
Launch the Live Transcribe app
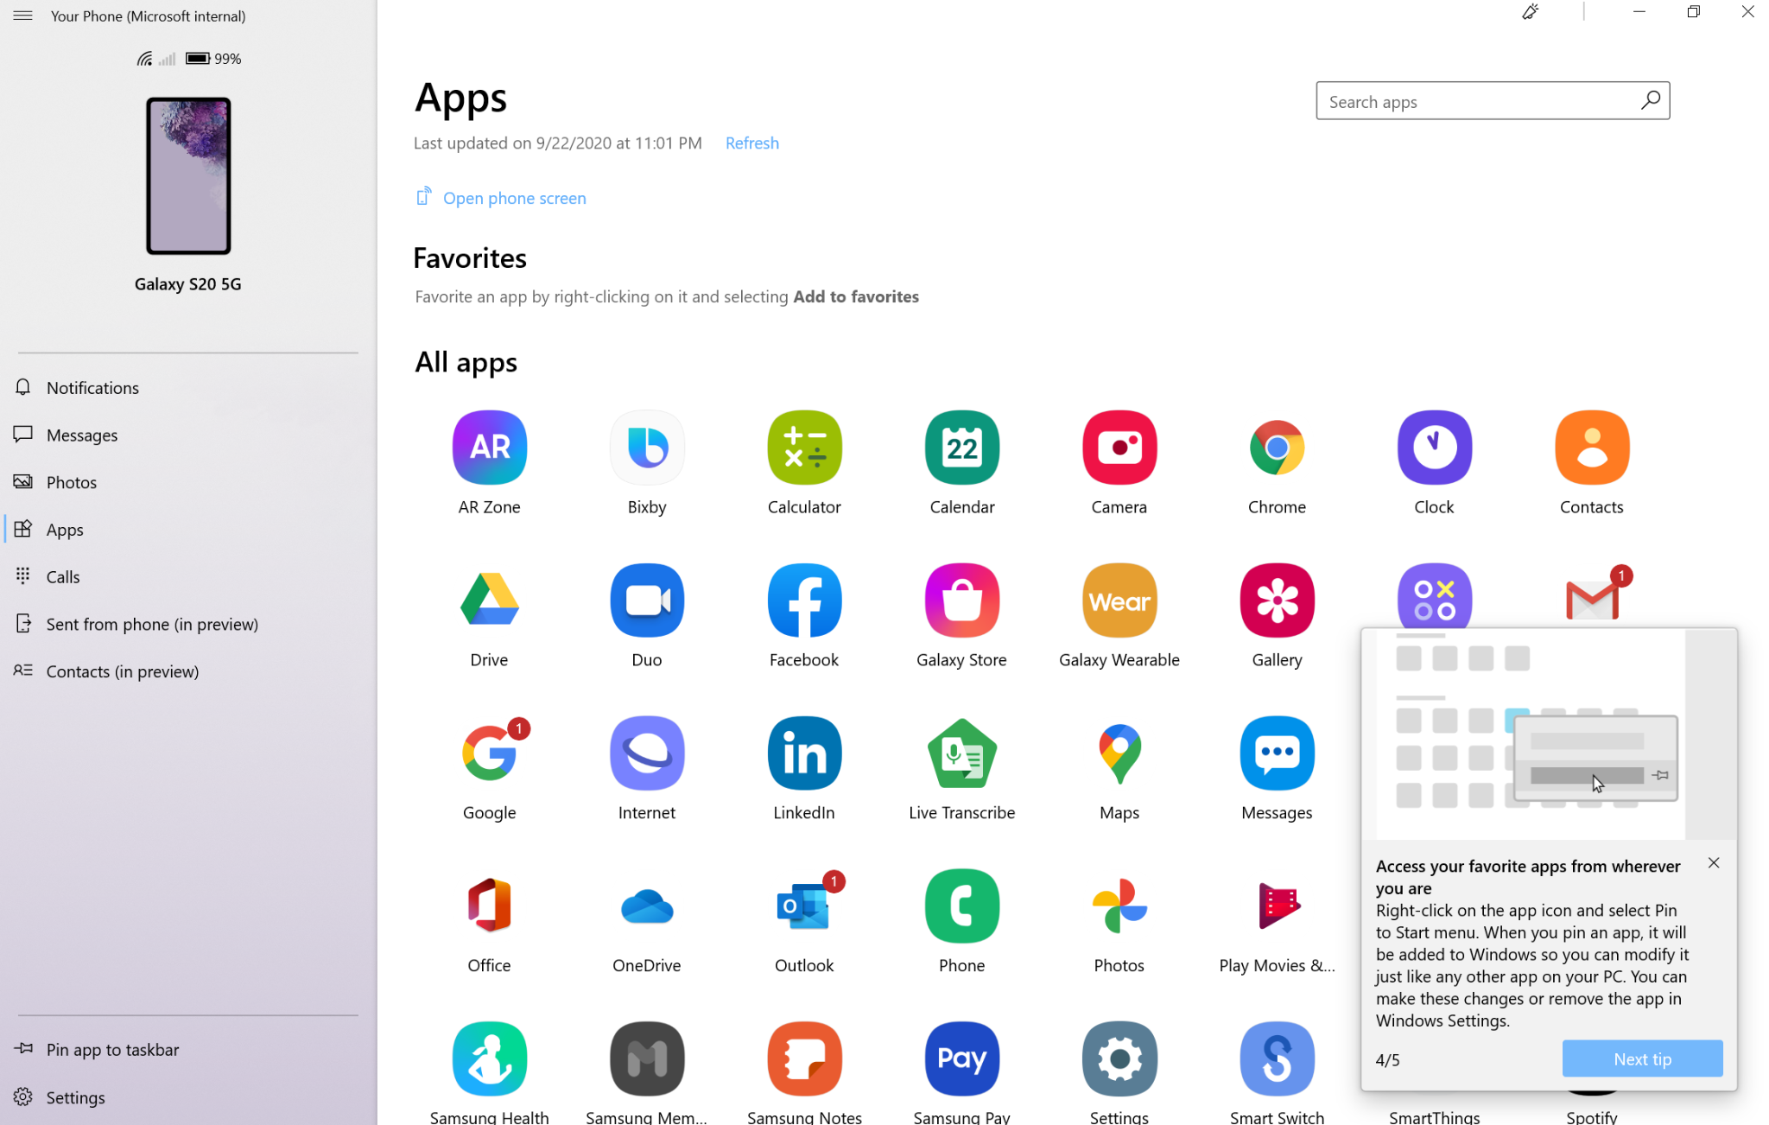pos(961,753)
